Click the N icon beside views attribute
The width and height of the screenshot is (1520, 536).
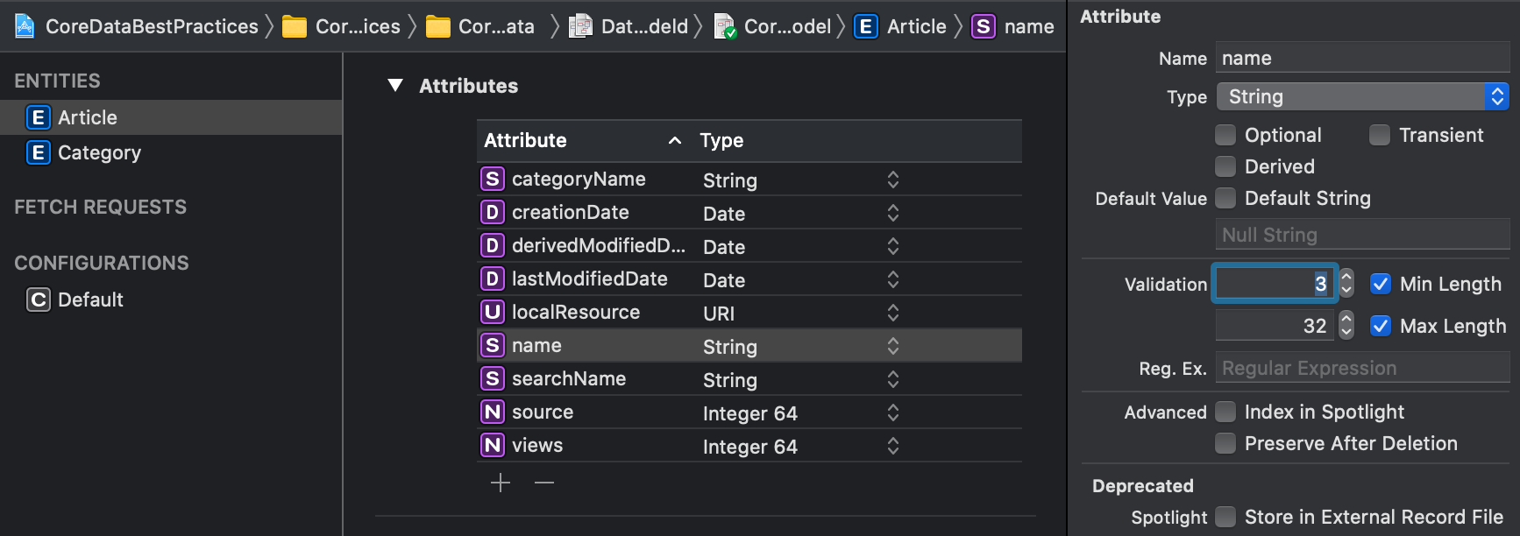[493, 445]
